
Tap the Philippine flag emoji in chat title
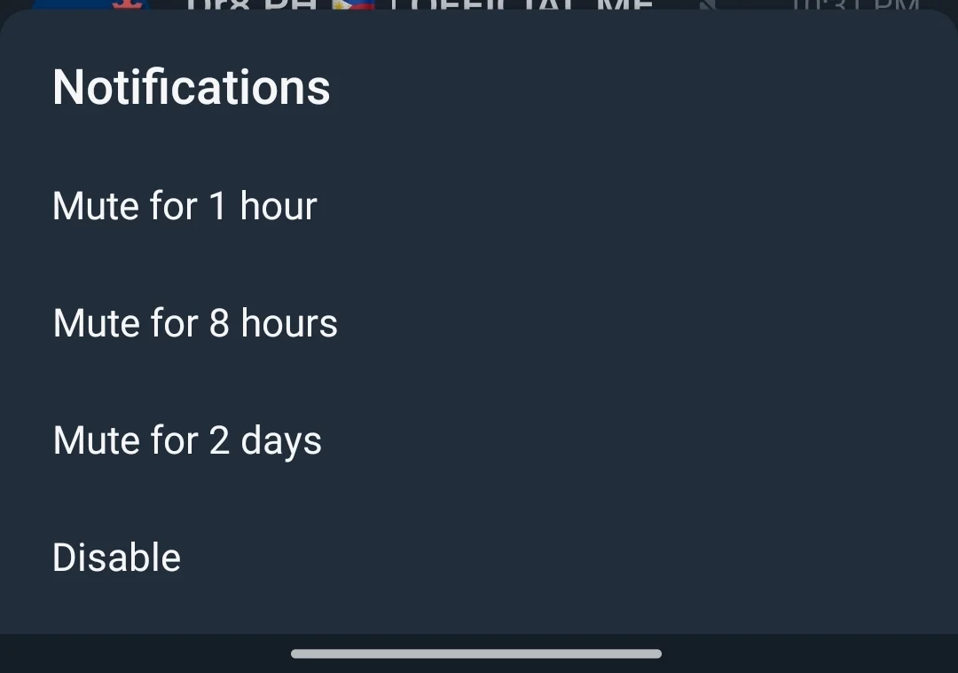tap(352, 5)
